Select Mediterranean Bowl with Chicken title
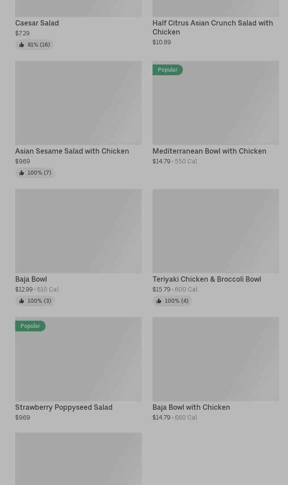288x485 pixels. click(209, 151)
